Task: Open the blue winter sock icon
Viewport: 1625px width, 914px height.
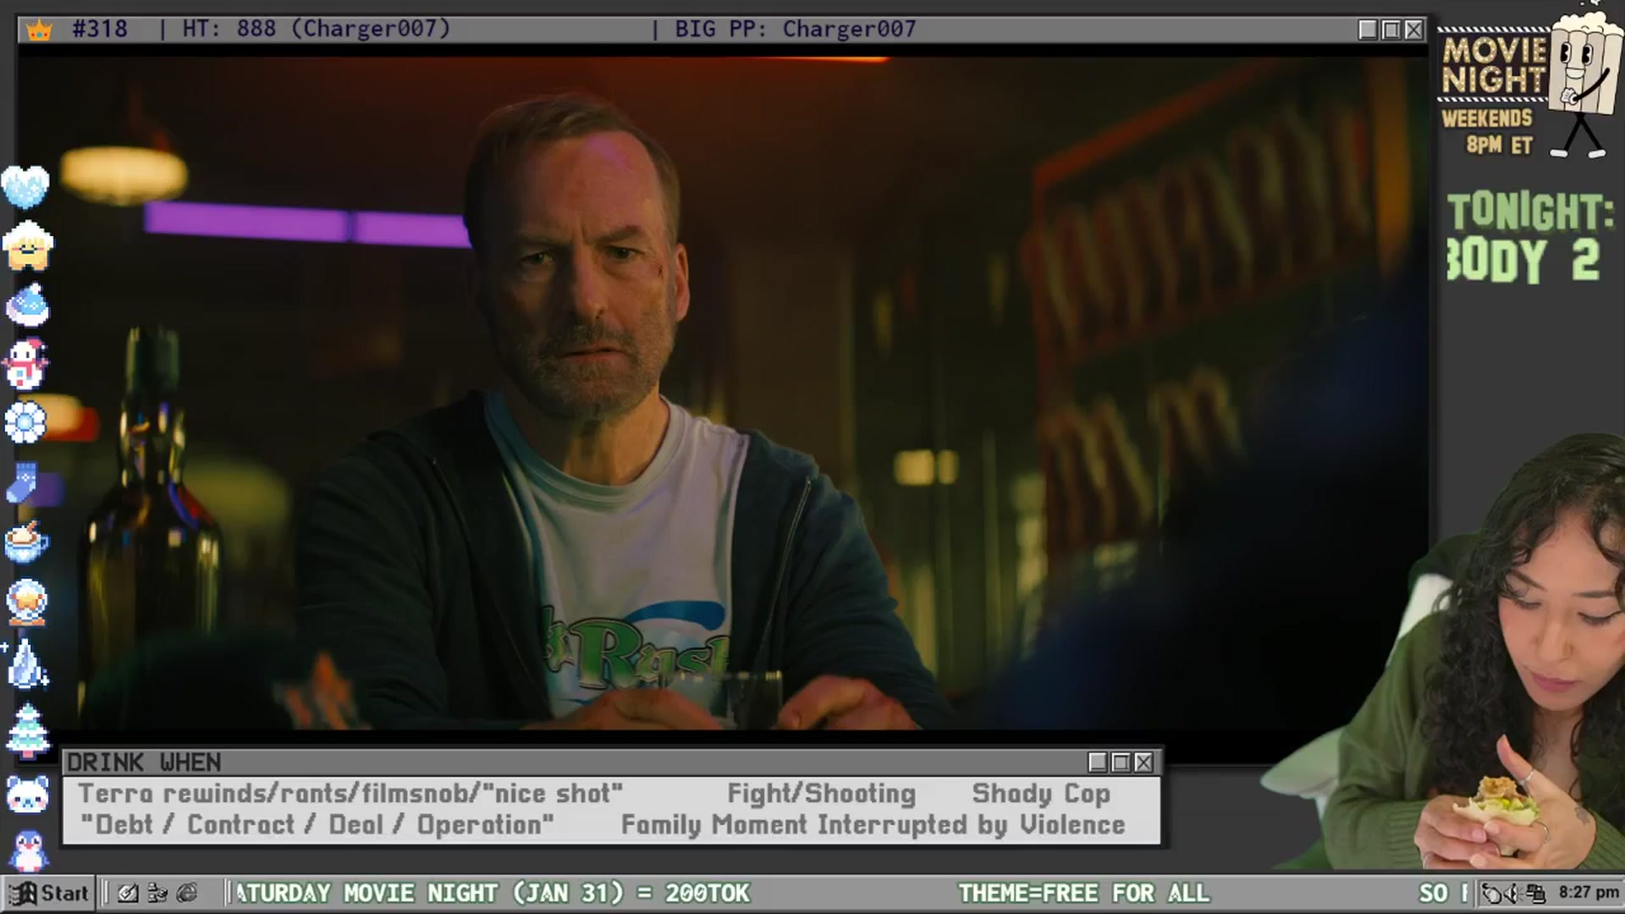Action: [x=24, y=482]
